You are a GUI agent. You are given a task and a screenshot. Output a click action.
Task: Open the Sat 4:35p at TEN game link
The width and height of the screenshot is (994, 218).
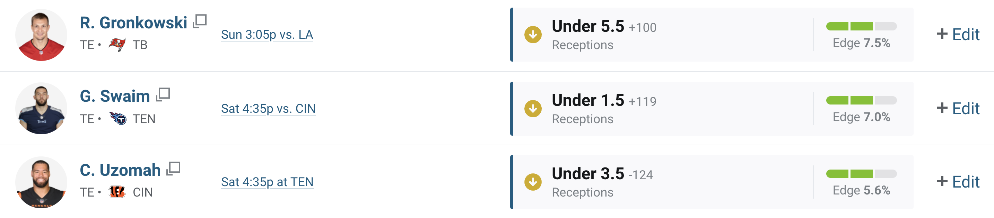click(267, 182)
